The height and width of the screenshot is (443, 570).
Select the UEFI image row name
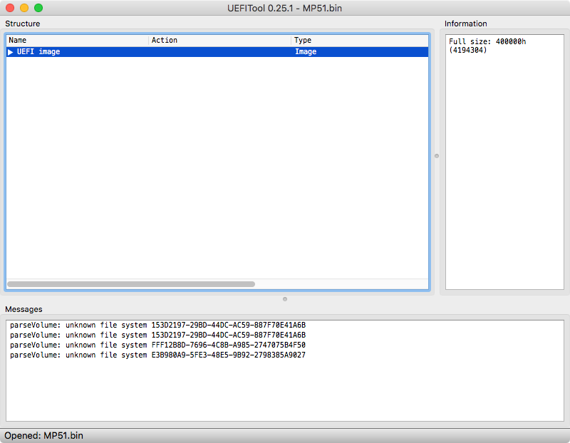click(38, 51)
